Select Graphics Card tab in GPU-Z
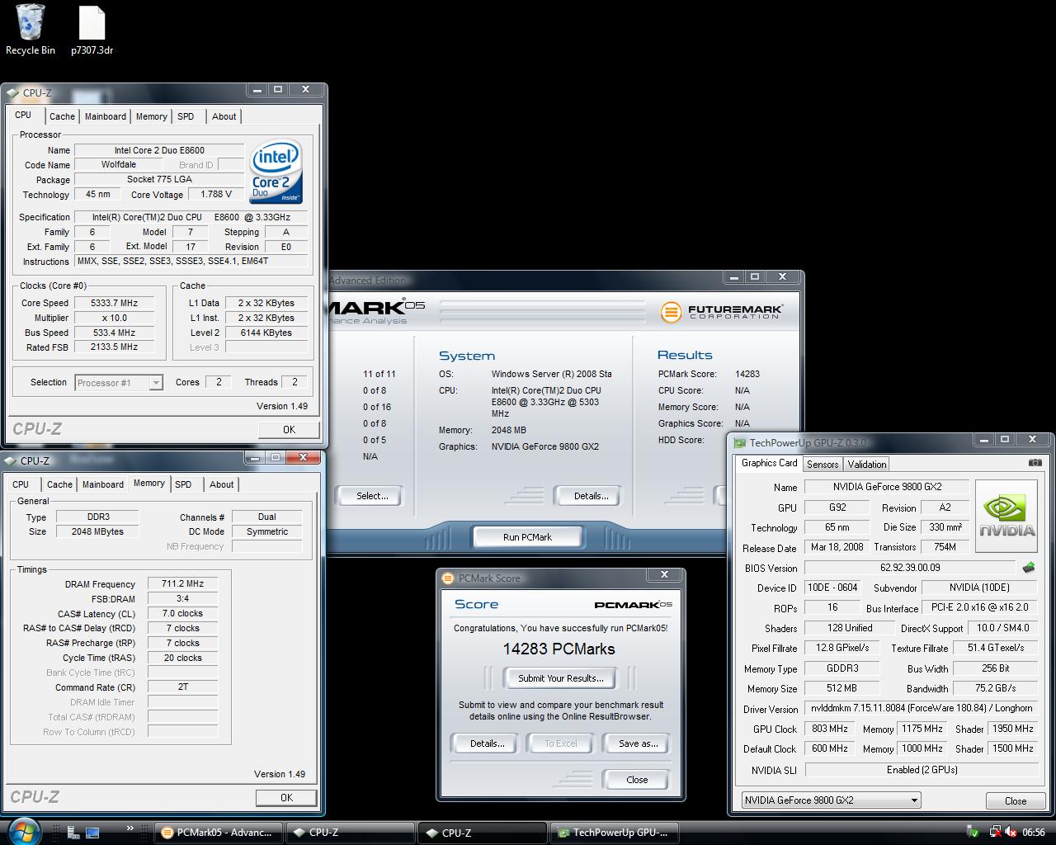Image resolution: width=1056 pixels, height=845 pixels. click(x=770, y=463)
